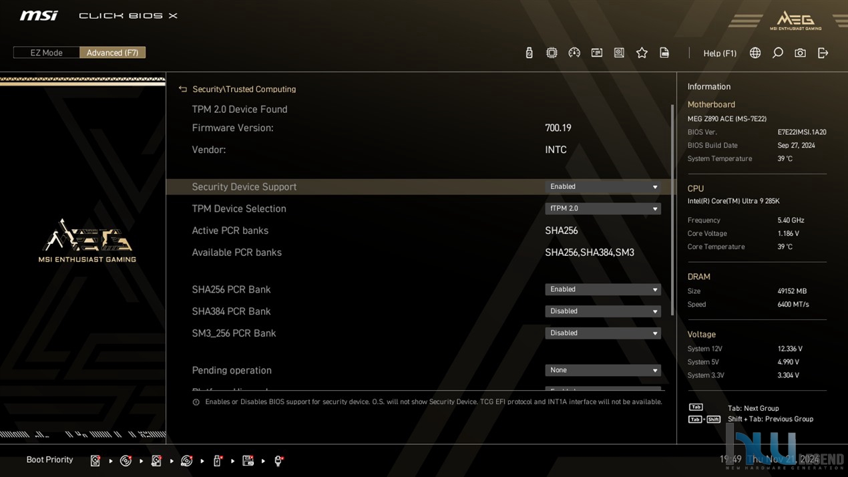Click the first hard disk boot priority icon

coord(95,460)
